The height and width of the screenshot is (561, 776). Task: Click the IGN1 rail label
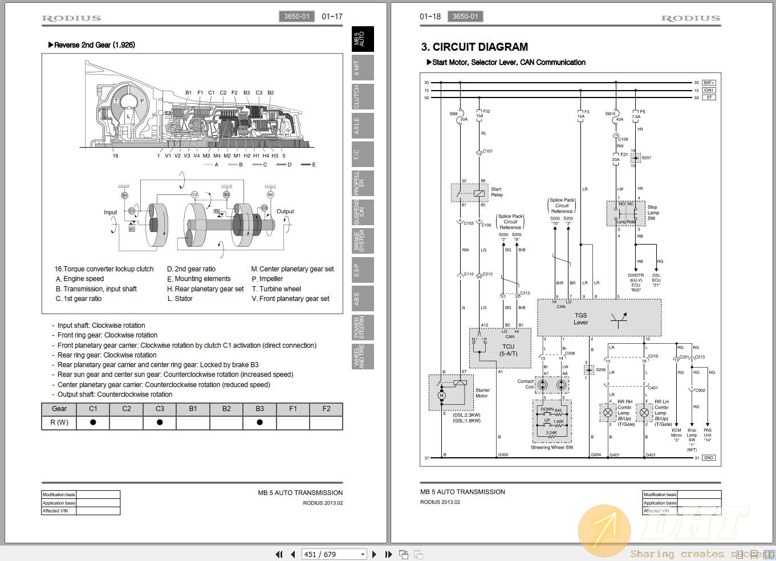point(709,90)
